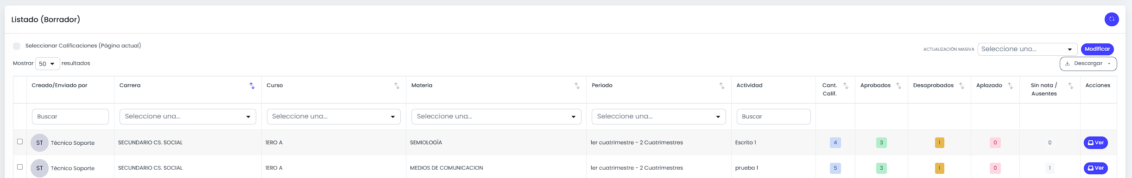The image size is (1132, 178).
Task: Sort by Materia column arrows
Action: (x=577, y=86)
